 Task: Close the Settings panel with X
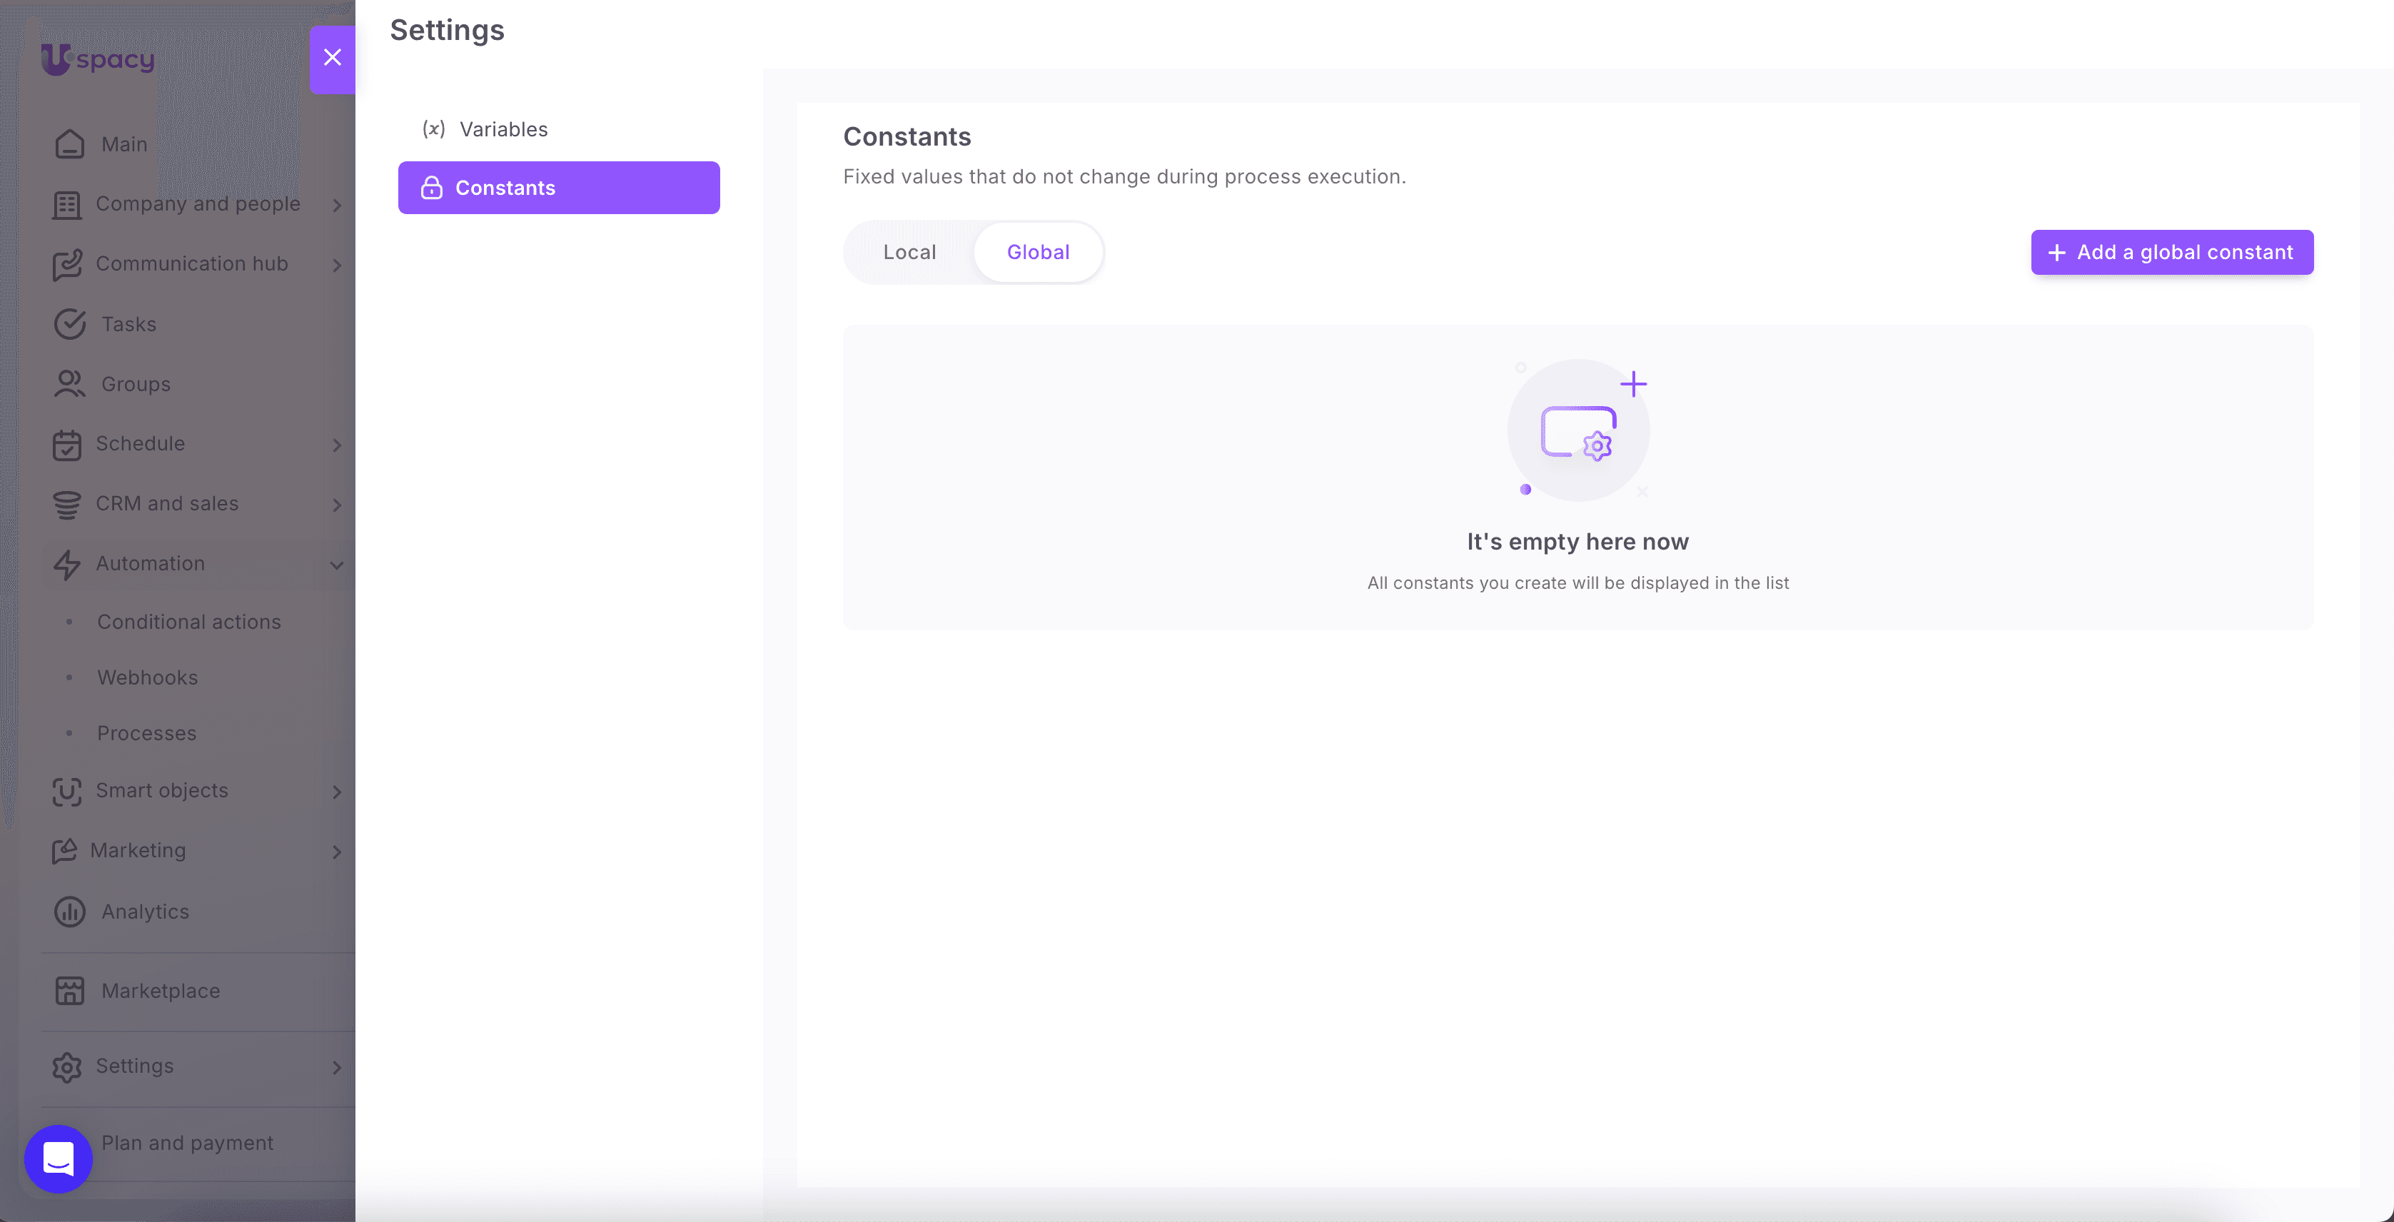tap(333, 59)
